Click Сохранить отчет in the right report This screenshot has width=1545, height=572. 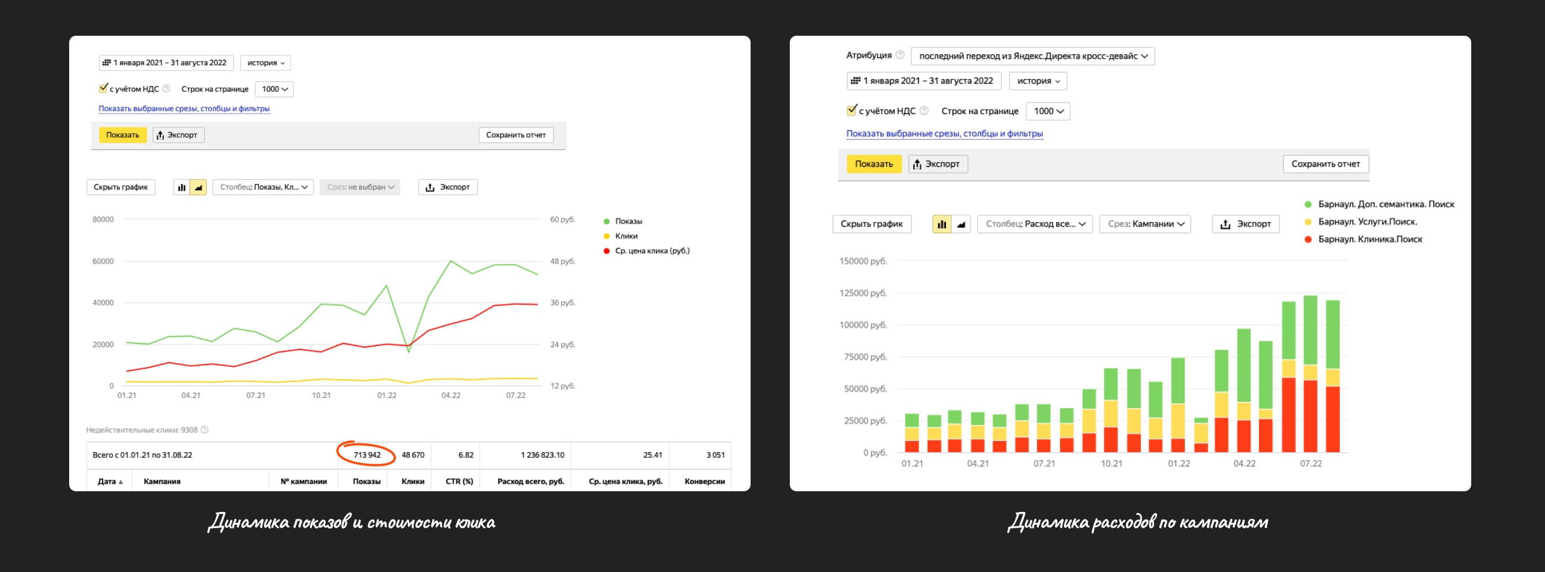tap(1325, 164)
